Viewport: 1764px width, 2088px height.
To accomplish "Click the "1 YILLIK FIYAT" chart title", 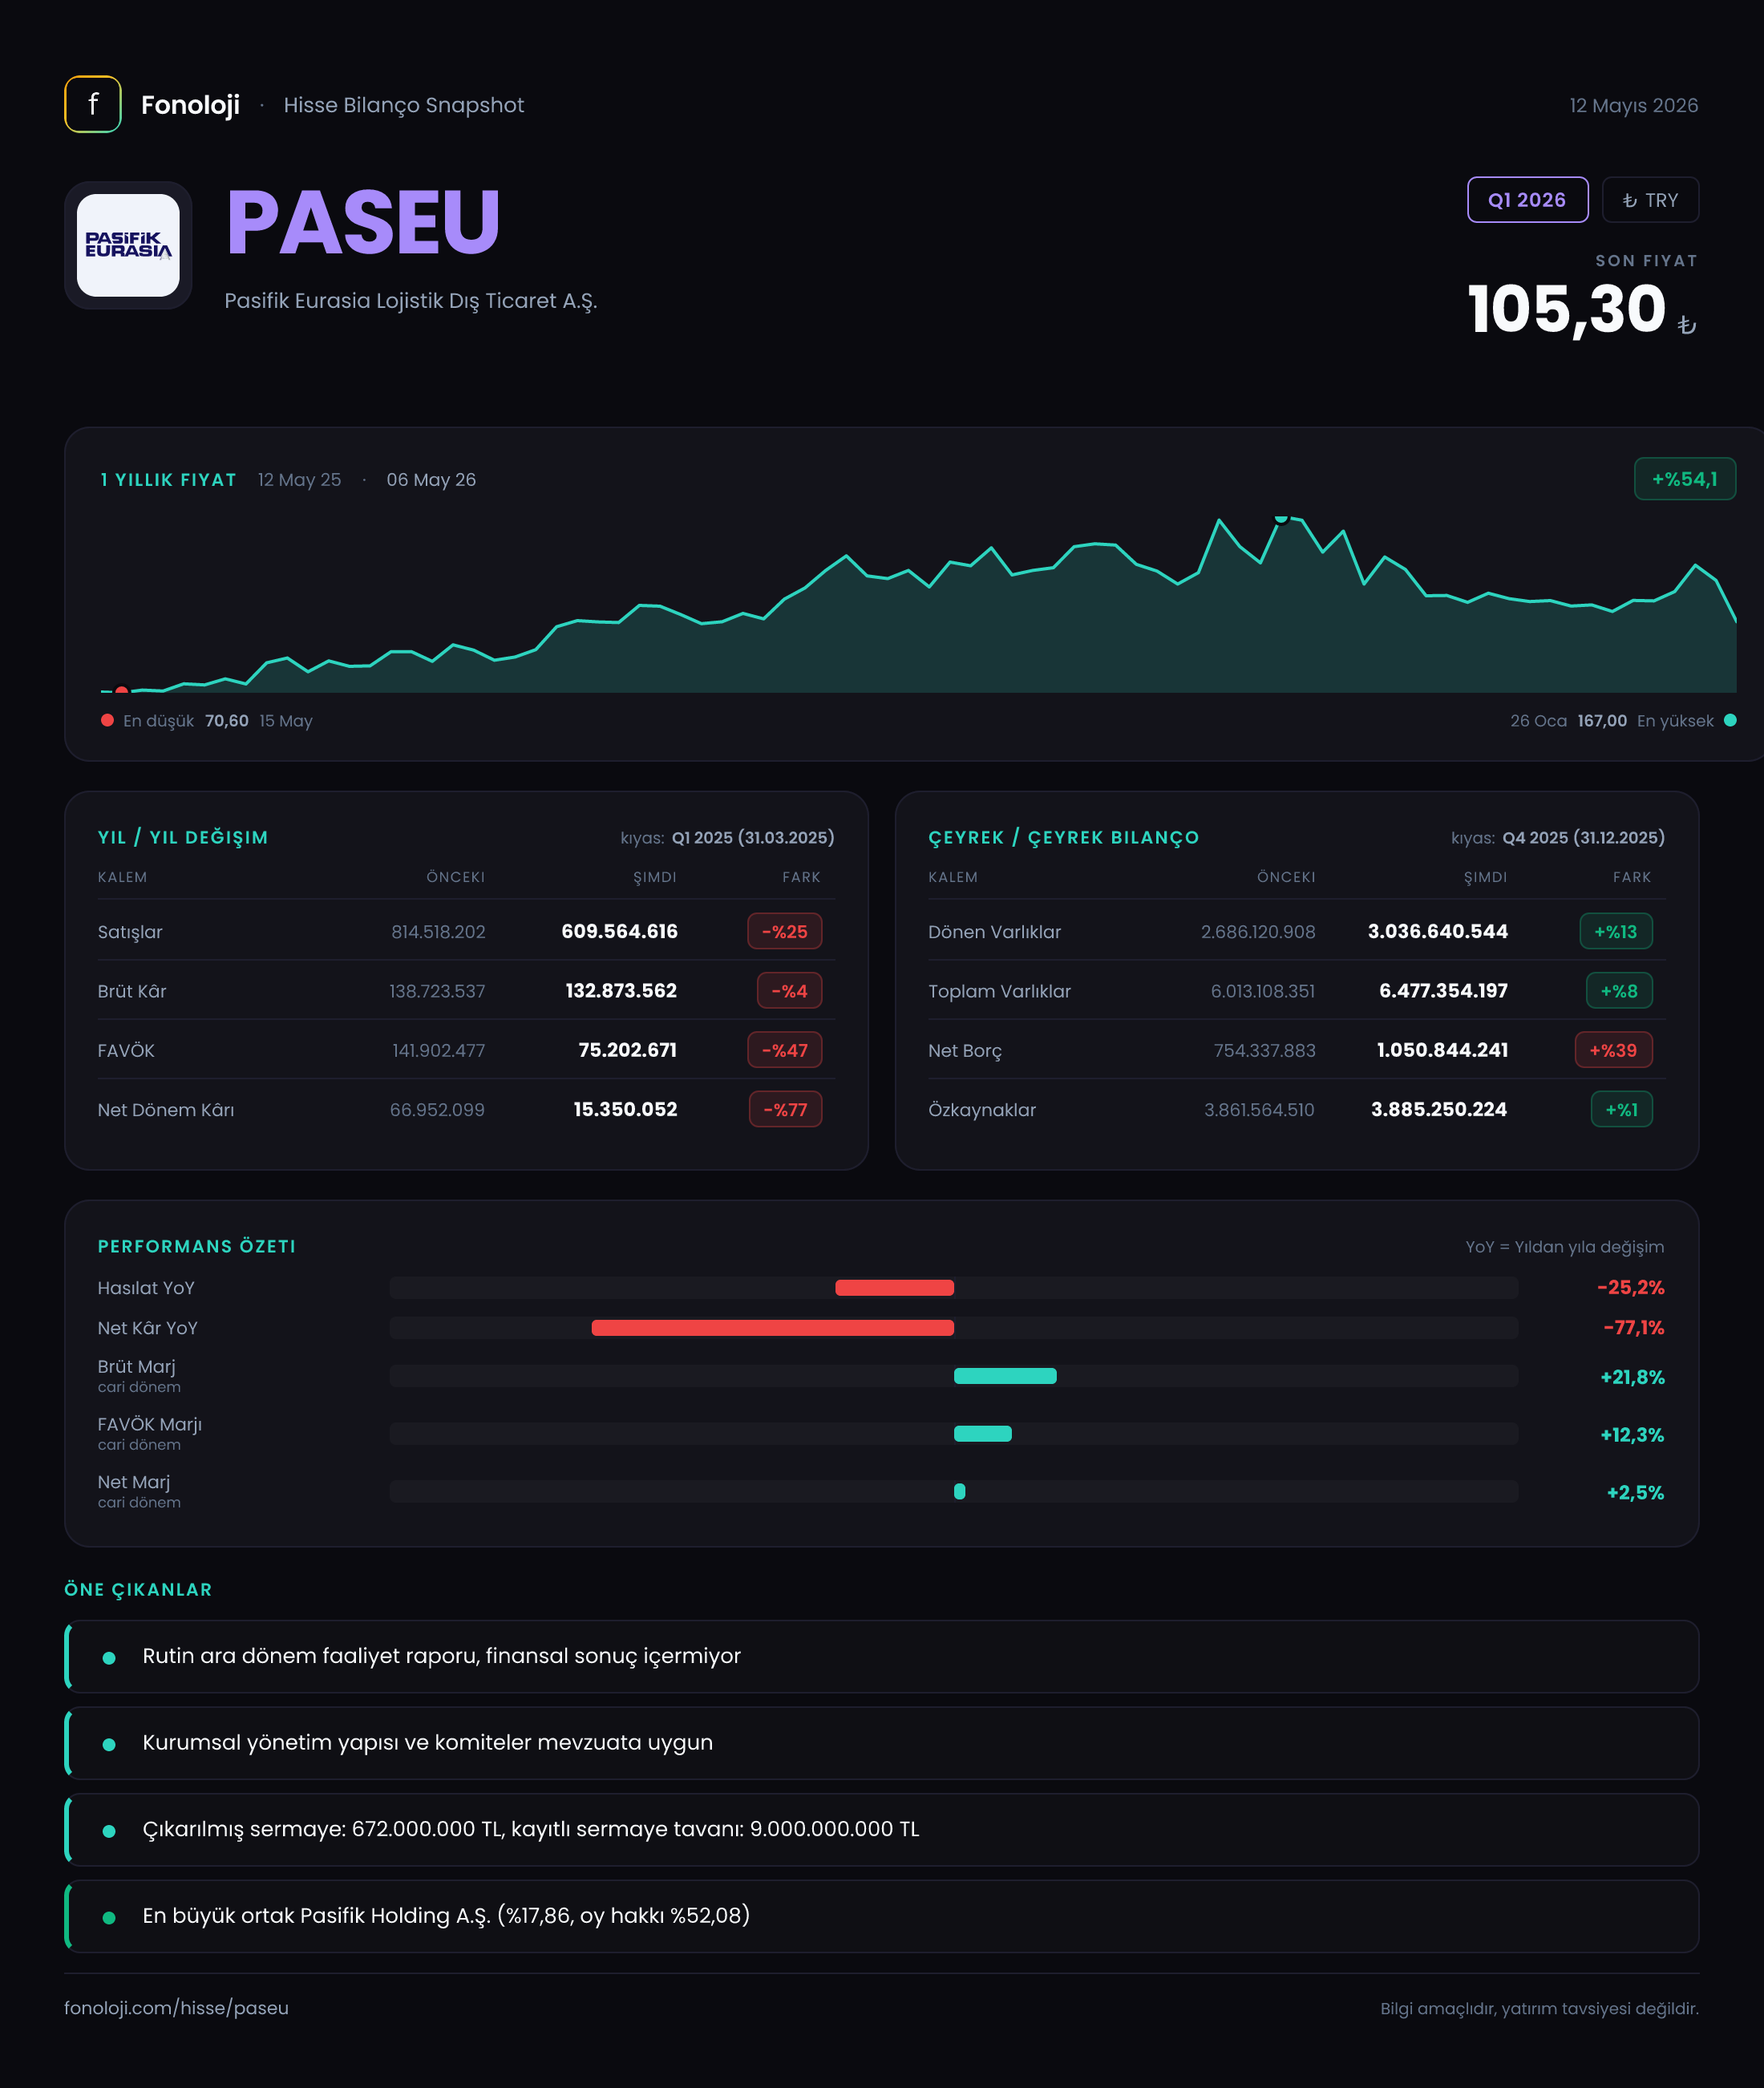I will [168, 480].
